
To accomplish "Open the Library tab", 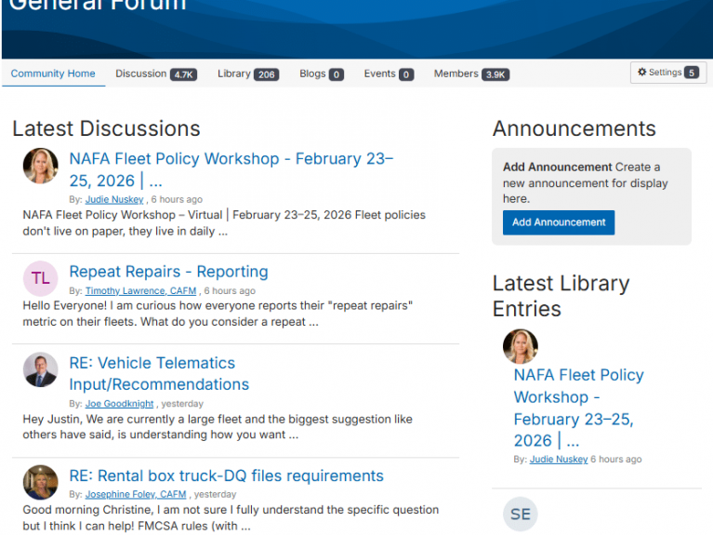I will click(x=247, y=74).
